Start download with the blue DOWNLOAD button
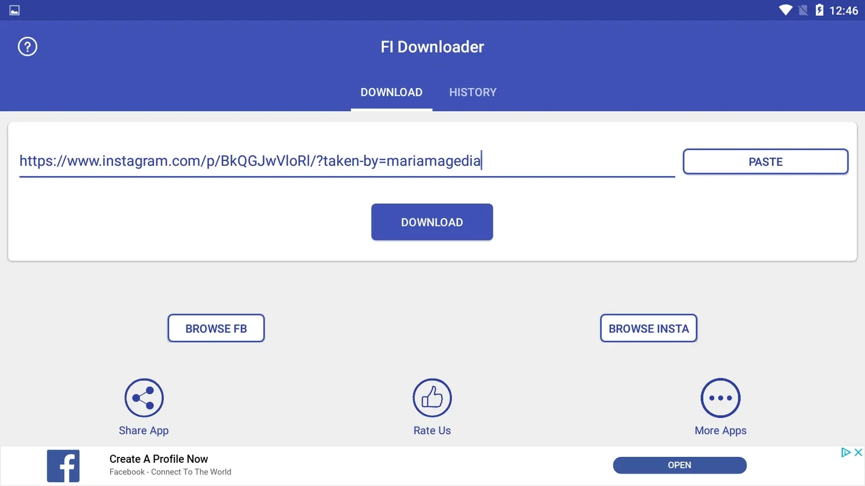Image resolution: width=865 pixels, height=486 pixels. point(432,222)
